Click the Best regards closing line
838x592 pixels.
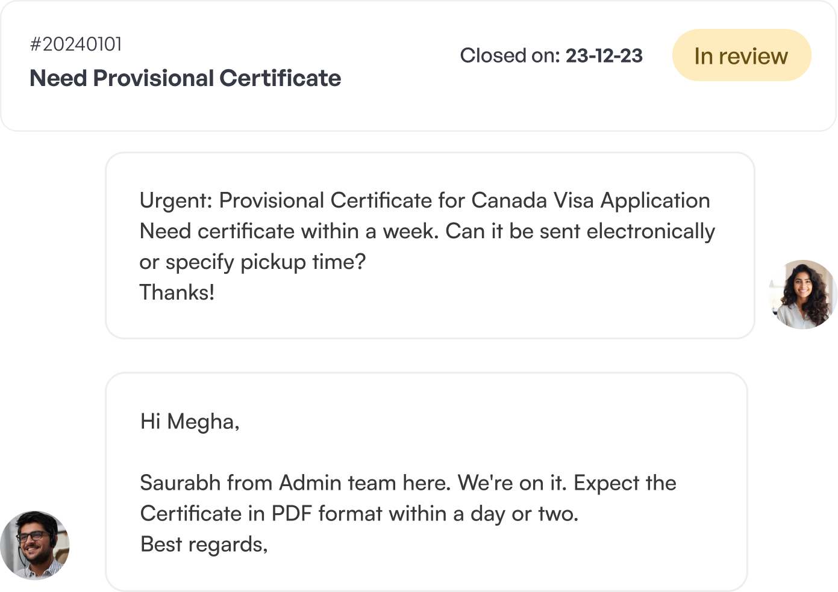[204, 544]
